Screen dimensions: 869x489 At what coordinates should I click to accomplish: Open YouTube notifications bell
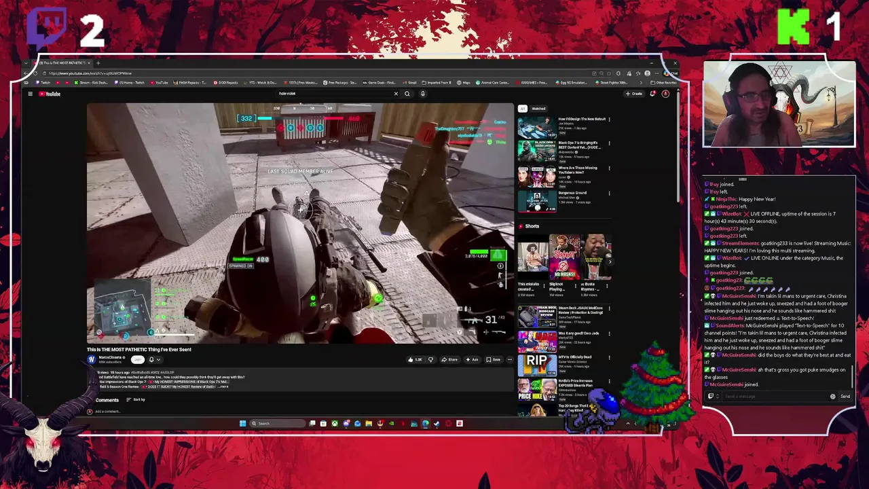coord(653,94)
